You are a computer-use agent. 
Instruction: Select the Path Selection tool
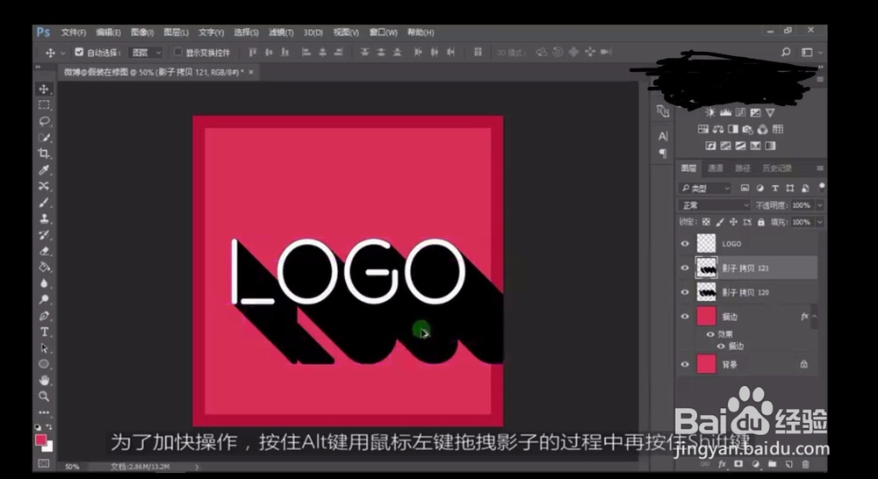[x=44, y=348]
